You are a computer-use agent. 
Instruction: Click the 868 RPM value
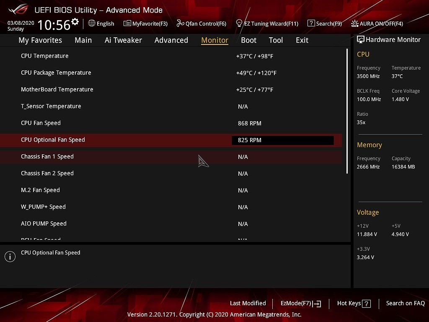coord(250,124)
